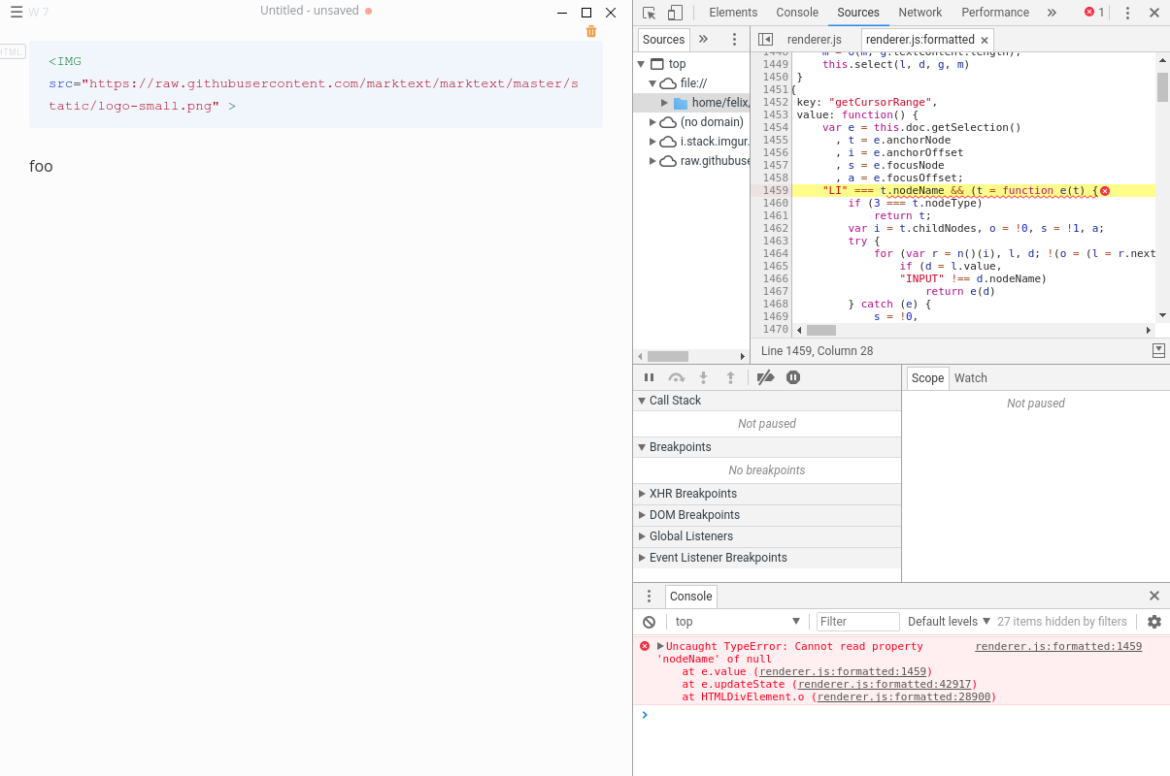Image resolution: width=1170 pixels, height=776 pixels.
Task: Toggle pause on exceptions
Action: 793,378
